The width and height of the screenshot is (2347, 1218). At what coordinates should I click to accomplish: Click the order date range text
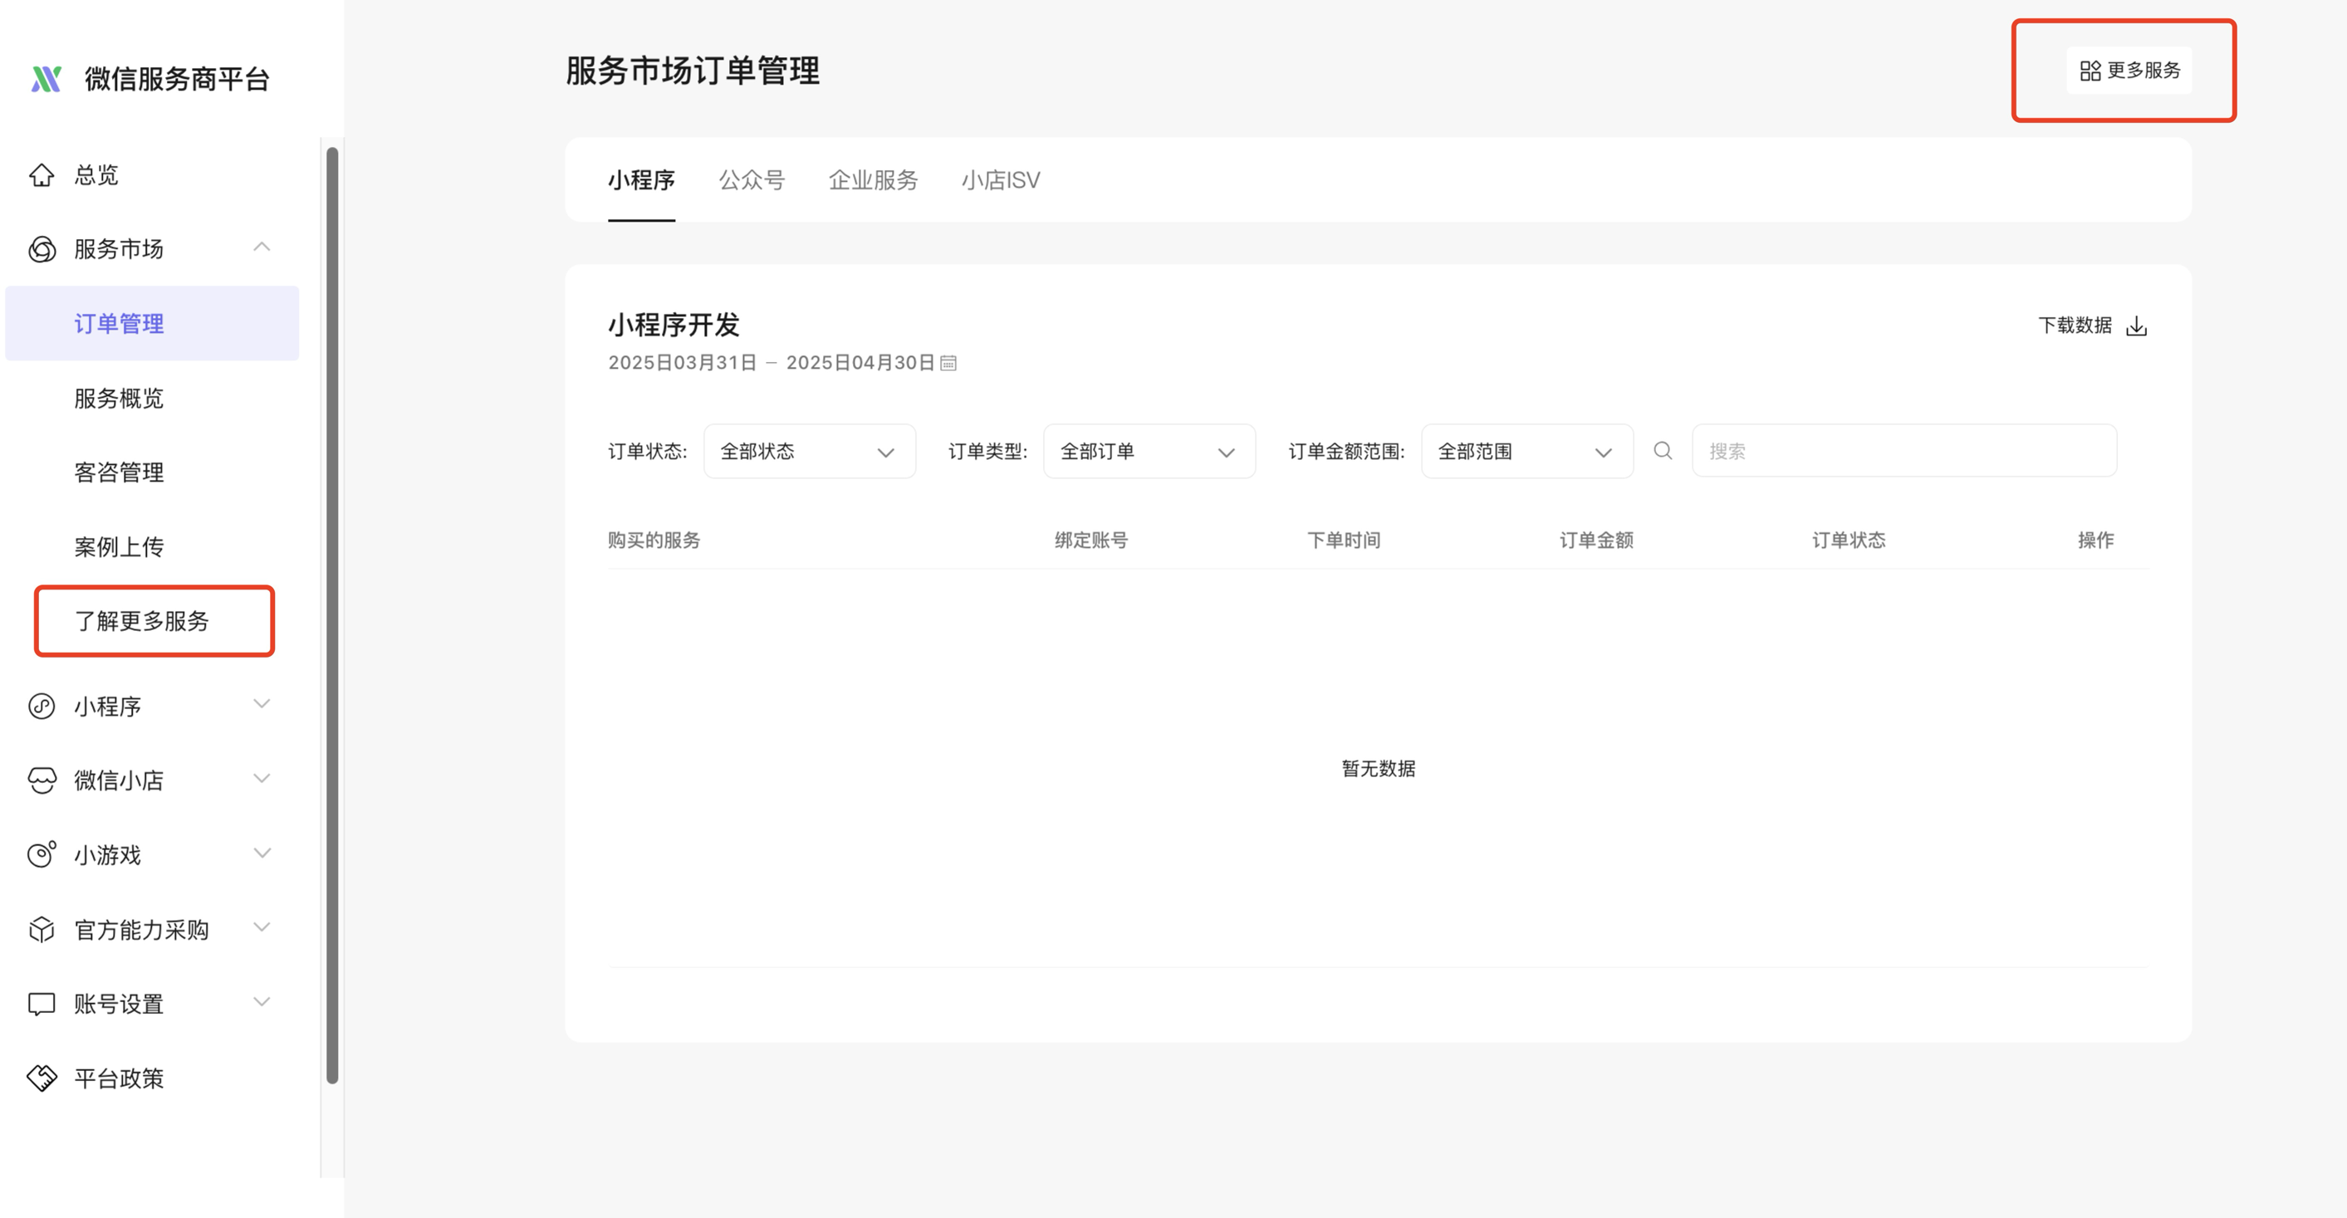(772, 364)
